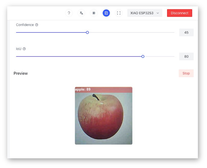
Task: Click the Confidence help info icon
Action: (37, 25)
